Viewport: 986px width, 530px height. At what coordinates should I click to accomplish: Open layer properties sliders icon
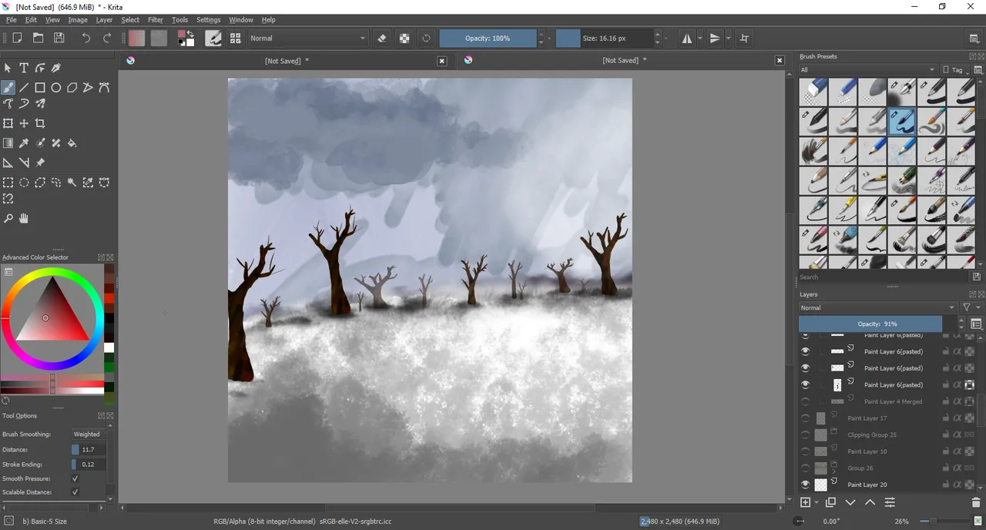tap(890, 502)
